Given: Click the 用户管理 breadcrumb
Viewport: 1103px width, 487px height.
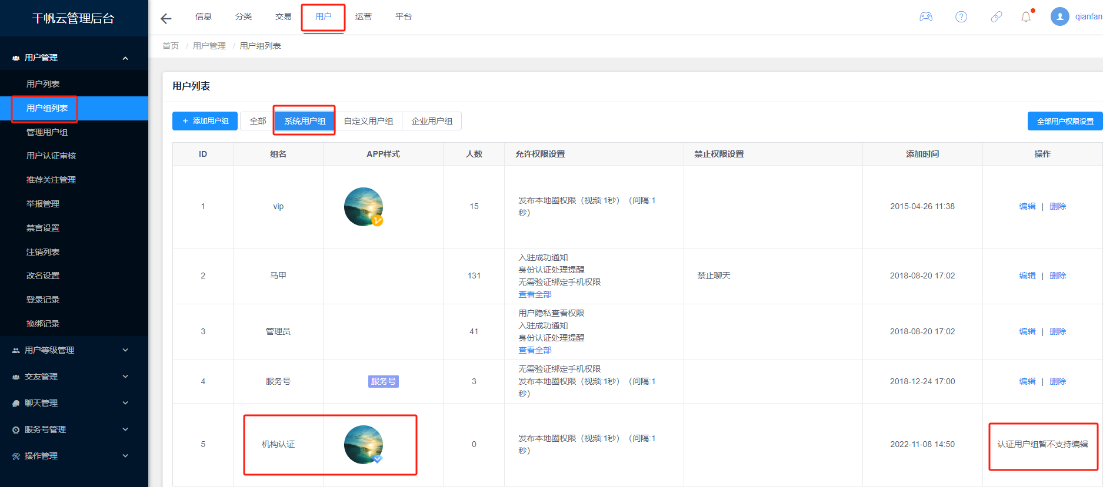Looking at the screenshot, I should coord(209,46).
